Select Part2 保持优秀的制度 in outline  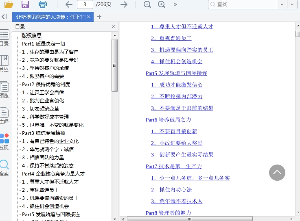[x=46, y=84]
